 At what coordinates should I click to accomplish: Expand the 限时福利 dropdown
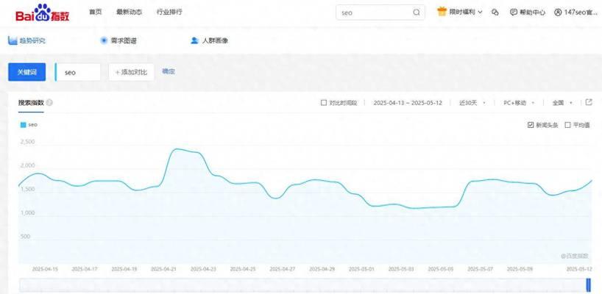pos(466,12)
